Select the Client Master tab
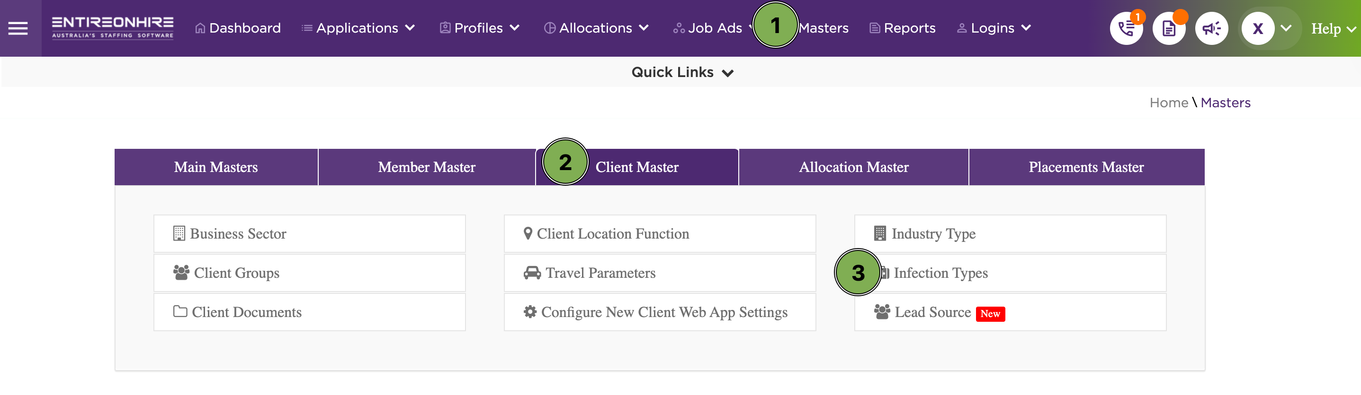The width and height of the screenshot is (1361, 395). click(637, 167)
